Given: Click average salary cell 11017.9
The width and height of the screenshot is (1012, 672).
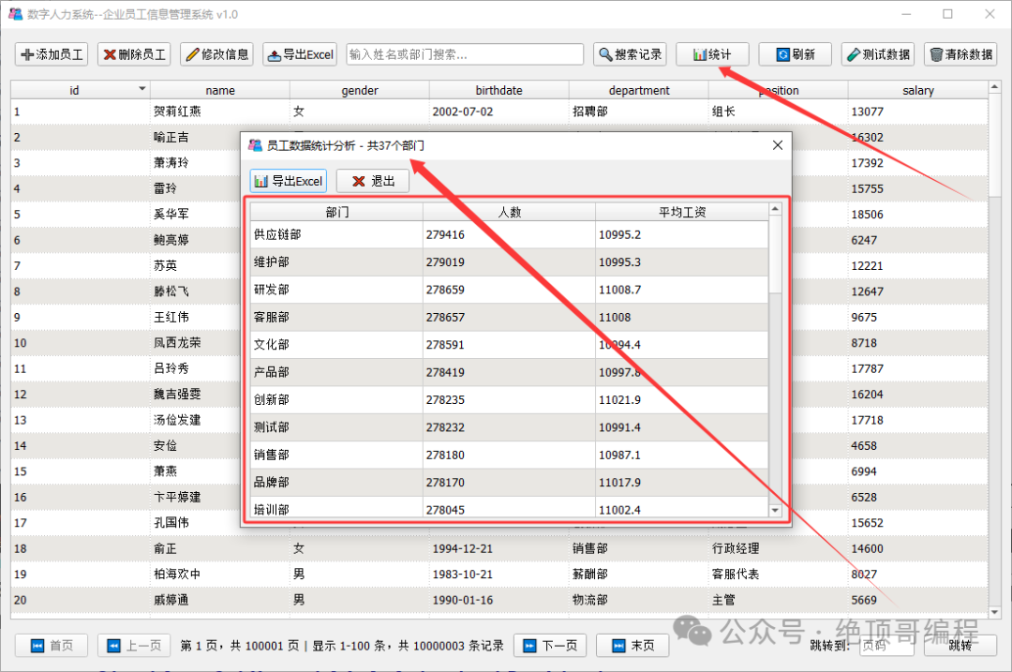Looking at the screenshot, I should coord(681,483).
